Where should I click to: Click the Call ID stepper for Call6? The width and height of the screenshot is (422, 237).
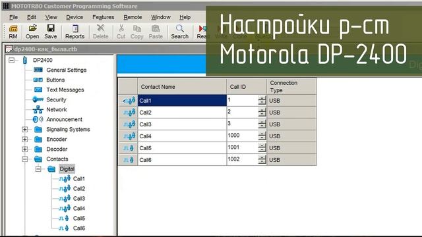(x=262, y=159)
